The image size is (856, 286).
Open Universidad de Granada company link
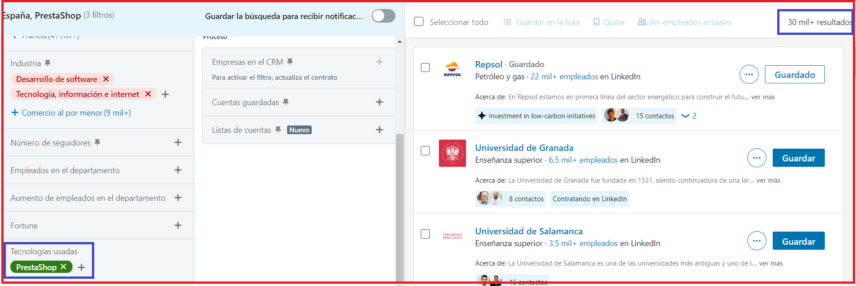(x=524, y=148)
